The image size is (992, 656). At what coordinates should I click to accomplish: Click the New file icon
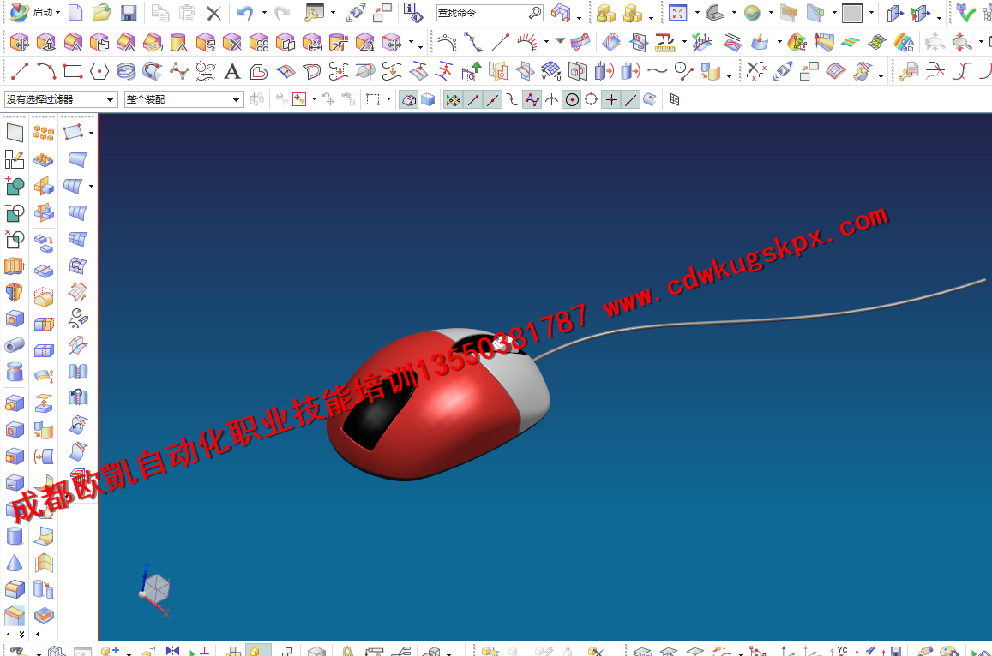tap(75, 13)
